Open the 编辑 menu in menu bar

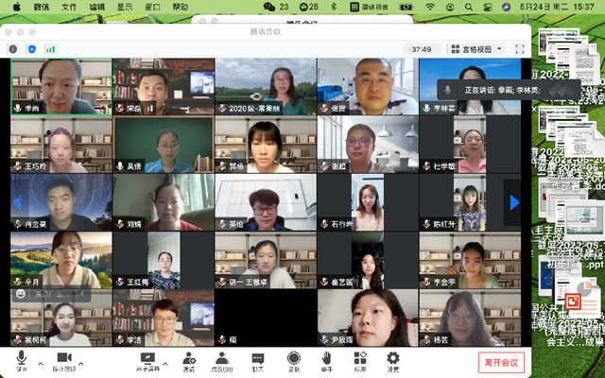coord(97,8)
